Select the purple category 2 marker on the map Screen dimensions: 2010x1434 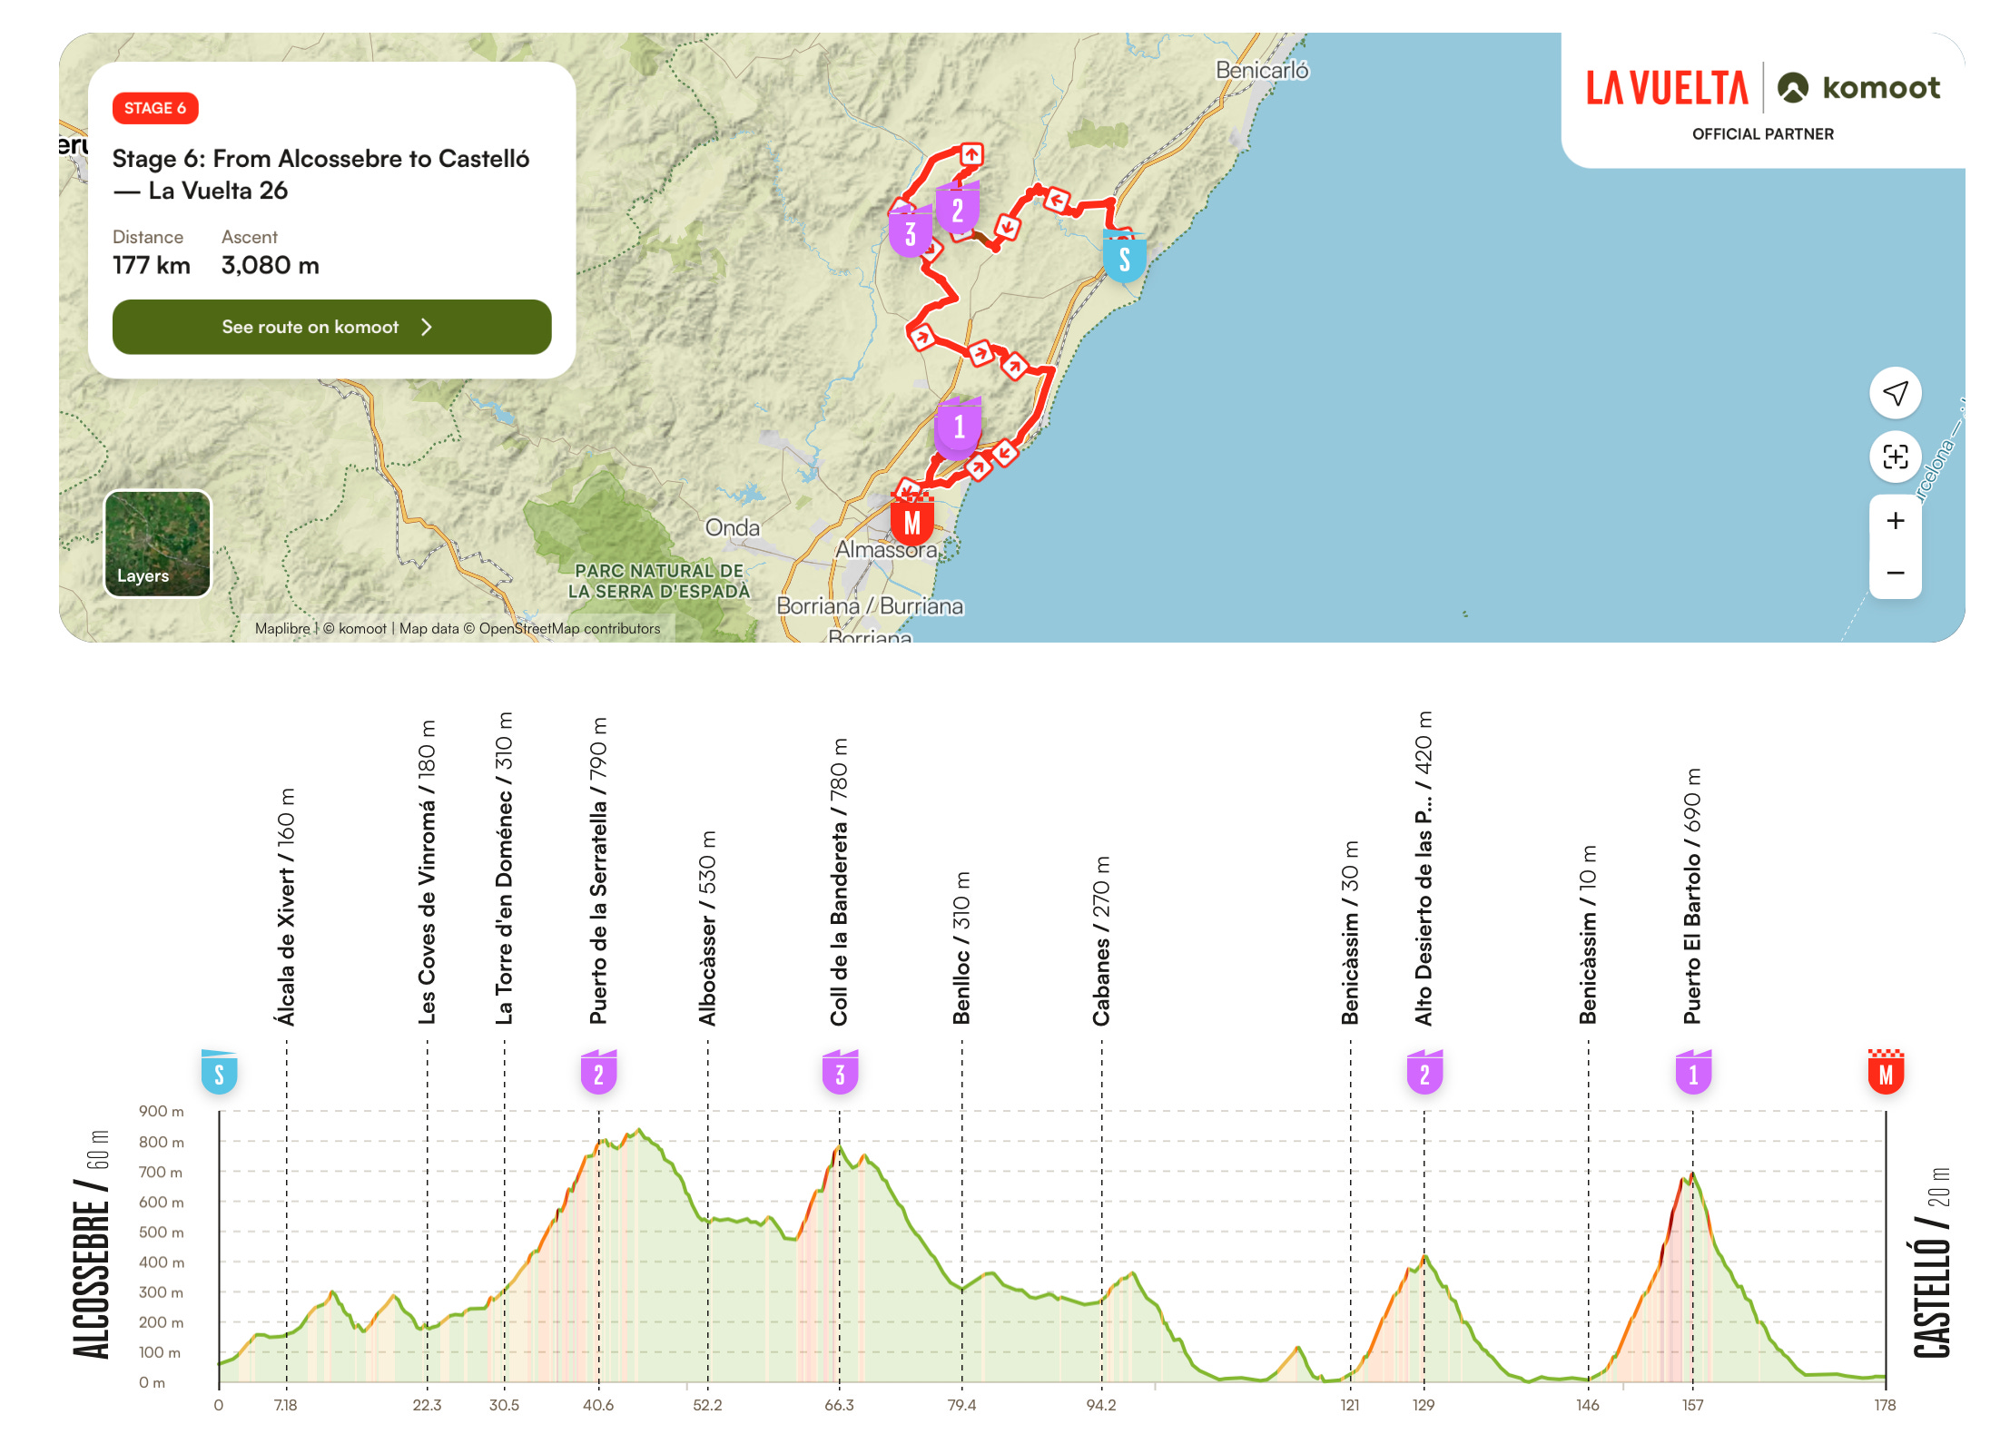pos(957,210)
